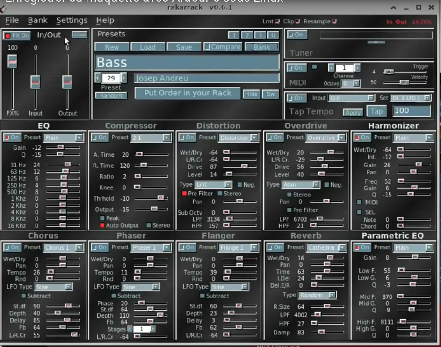Enable Auto Output in Compressor
The image size is (441, 347).
point(102,225)
